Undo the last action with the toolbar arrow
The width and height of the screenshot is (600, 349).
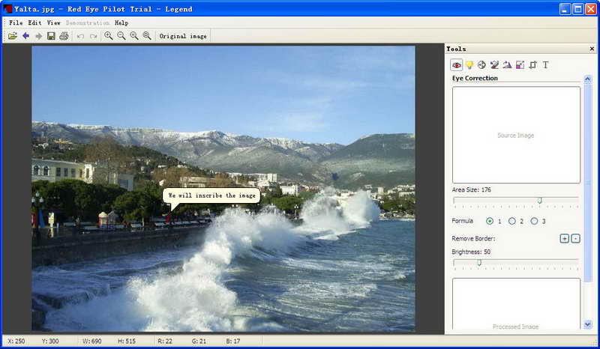click(x=80, y=36)
